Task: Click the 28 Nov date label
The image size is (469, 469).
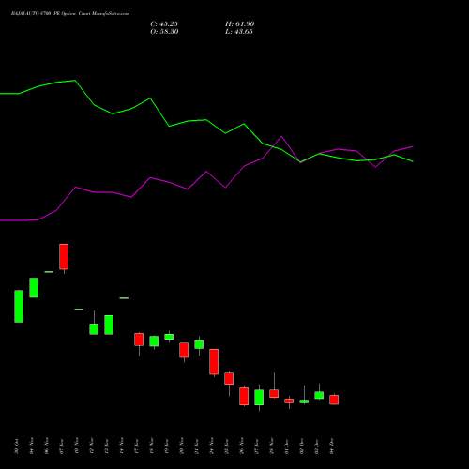Action: click(x=272, y=446)
